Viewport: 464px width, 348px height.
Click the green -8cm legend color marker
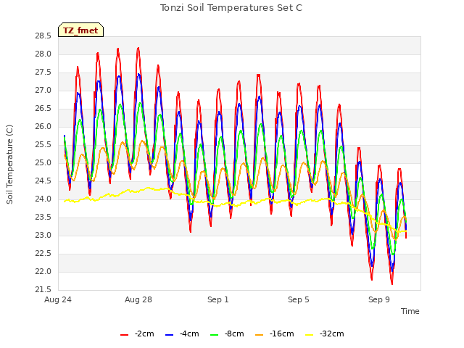pyautogui.click(x=215, y=335)
